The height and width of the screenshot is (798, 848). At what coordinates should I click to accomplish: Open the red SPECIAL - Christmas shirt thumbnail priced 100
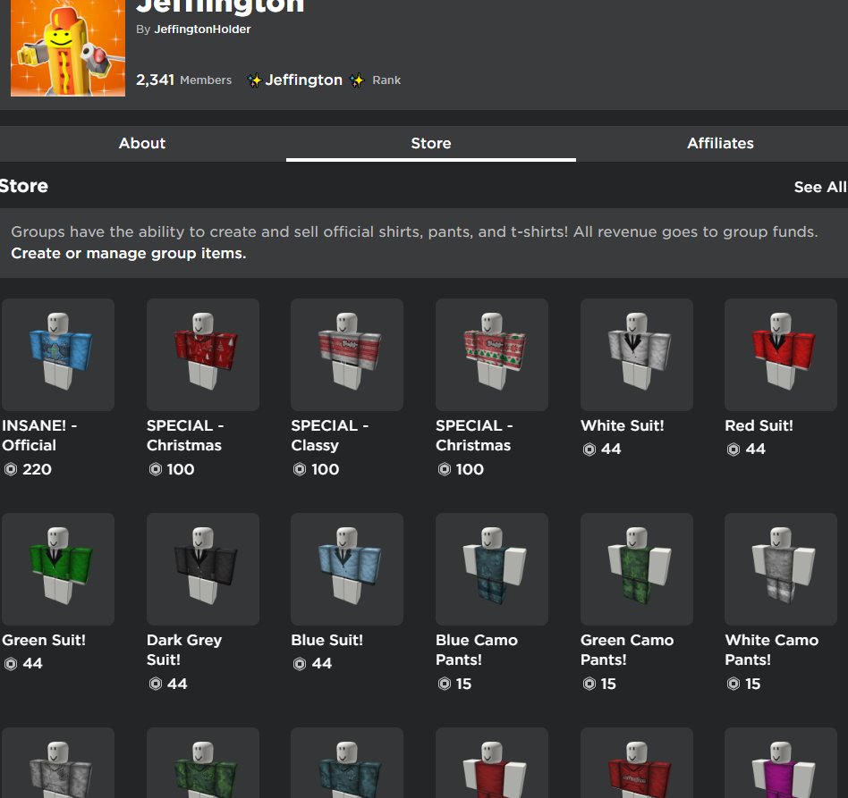(x=203, y=355)
